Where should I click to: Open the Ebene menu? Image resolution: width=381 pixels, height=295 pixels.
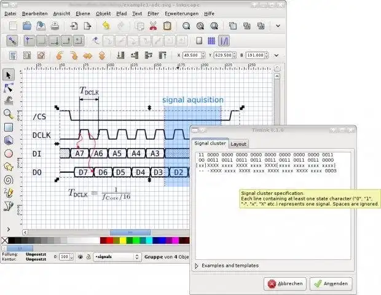click(x=83, y=14)
